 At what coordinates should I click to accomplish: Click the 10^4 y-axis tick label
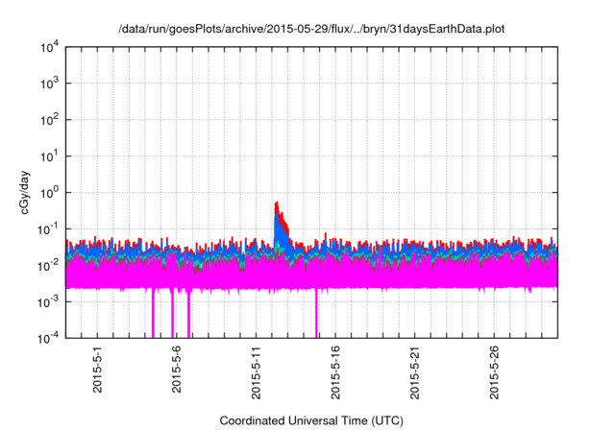click(49, 48)
